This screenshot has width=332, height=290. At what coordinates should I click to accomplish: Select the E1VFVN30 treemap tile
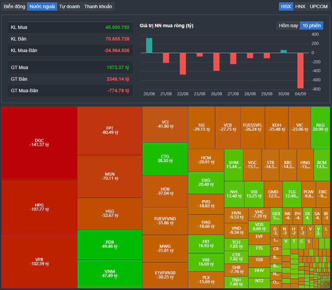(165, 275)
